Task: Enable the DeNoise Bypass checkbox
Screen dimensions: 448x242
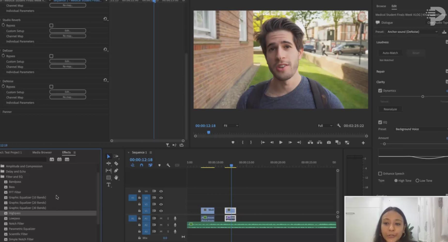Action: tap(51, 87)
